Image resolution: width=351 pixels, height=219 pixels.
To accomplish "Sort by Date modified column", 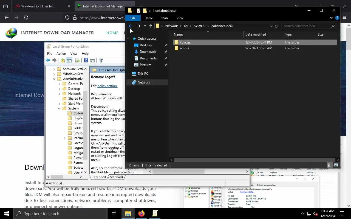I will (x=263, y=34).
